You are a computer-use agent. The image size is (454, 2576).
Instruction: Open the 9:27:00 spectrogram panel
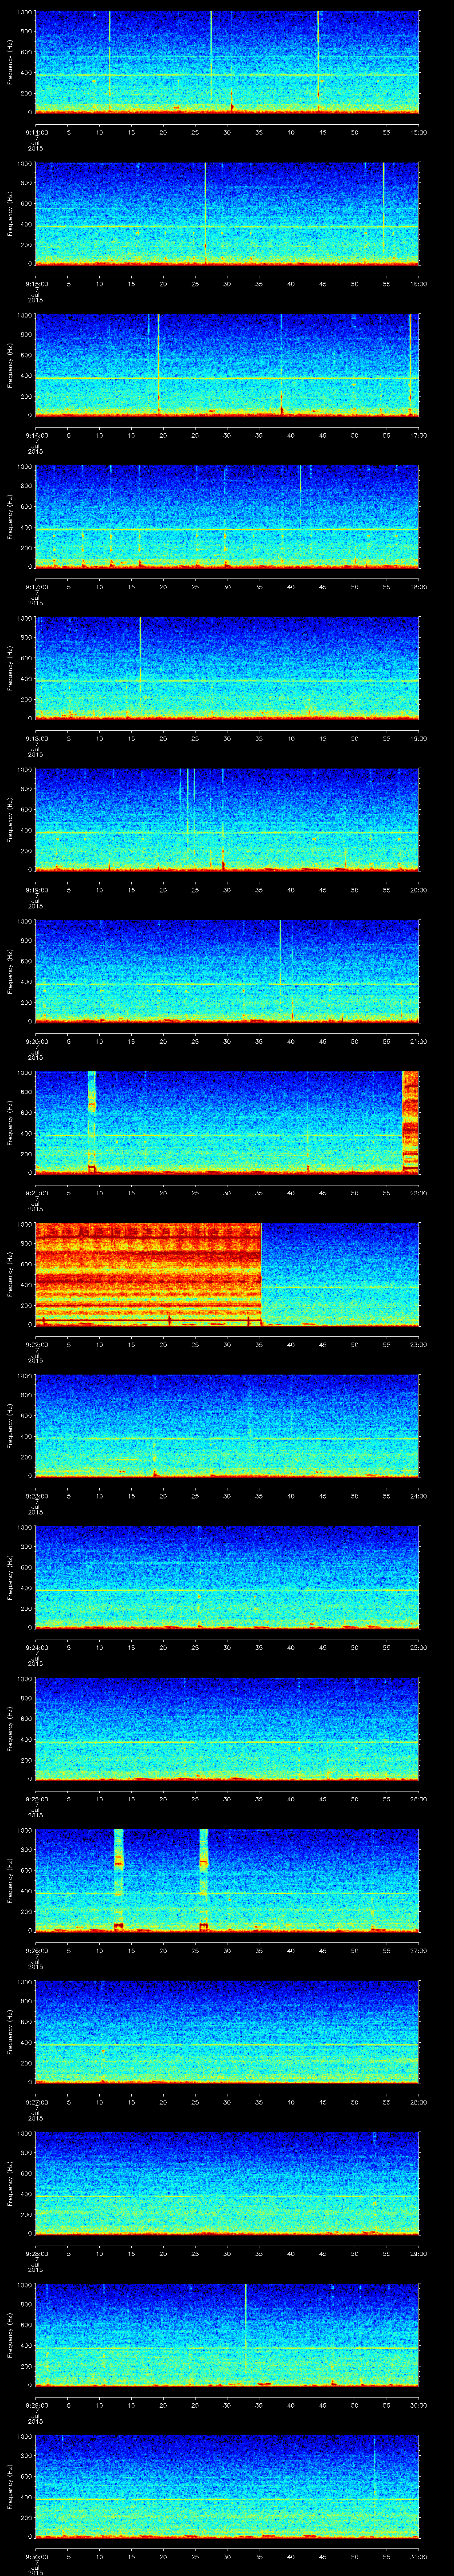[227, 2030]
